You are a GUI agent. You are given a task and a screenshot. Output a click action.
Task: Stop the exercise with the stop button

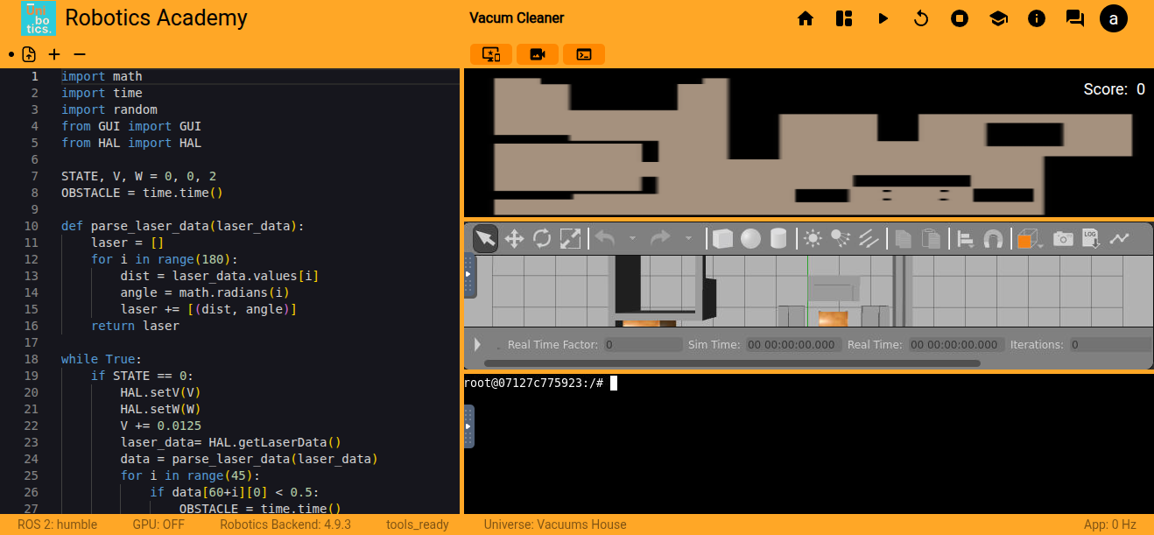coord(959,18)
